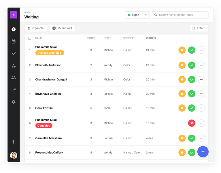Click the red X button for canceled Phakamile Sikali

[x=192, y=123]
